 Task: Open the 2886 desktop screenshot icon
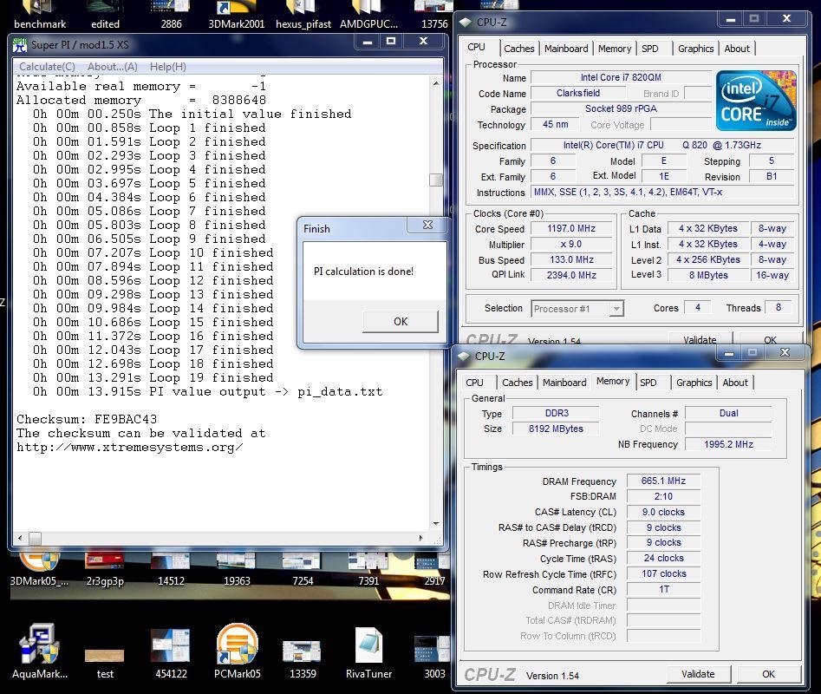click(171, 16)
